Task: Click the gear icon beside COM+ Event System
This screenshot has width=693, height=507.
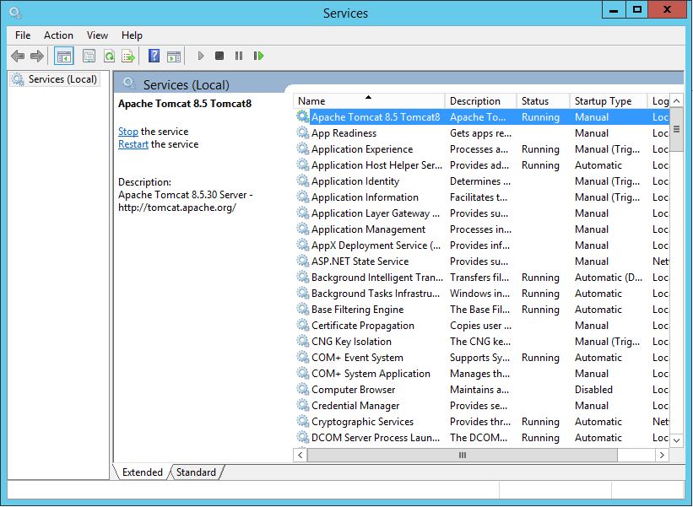Action: pos(303,357)
